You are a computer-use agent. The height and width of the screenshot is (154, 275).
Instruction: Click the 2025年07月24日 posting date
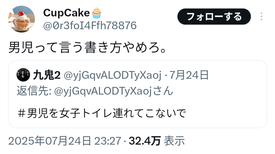(50, 141)
